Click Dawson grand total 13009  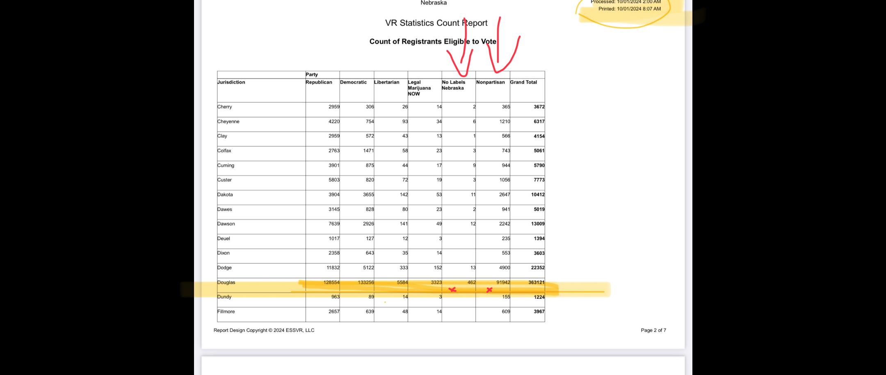tap(538, 224)
